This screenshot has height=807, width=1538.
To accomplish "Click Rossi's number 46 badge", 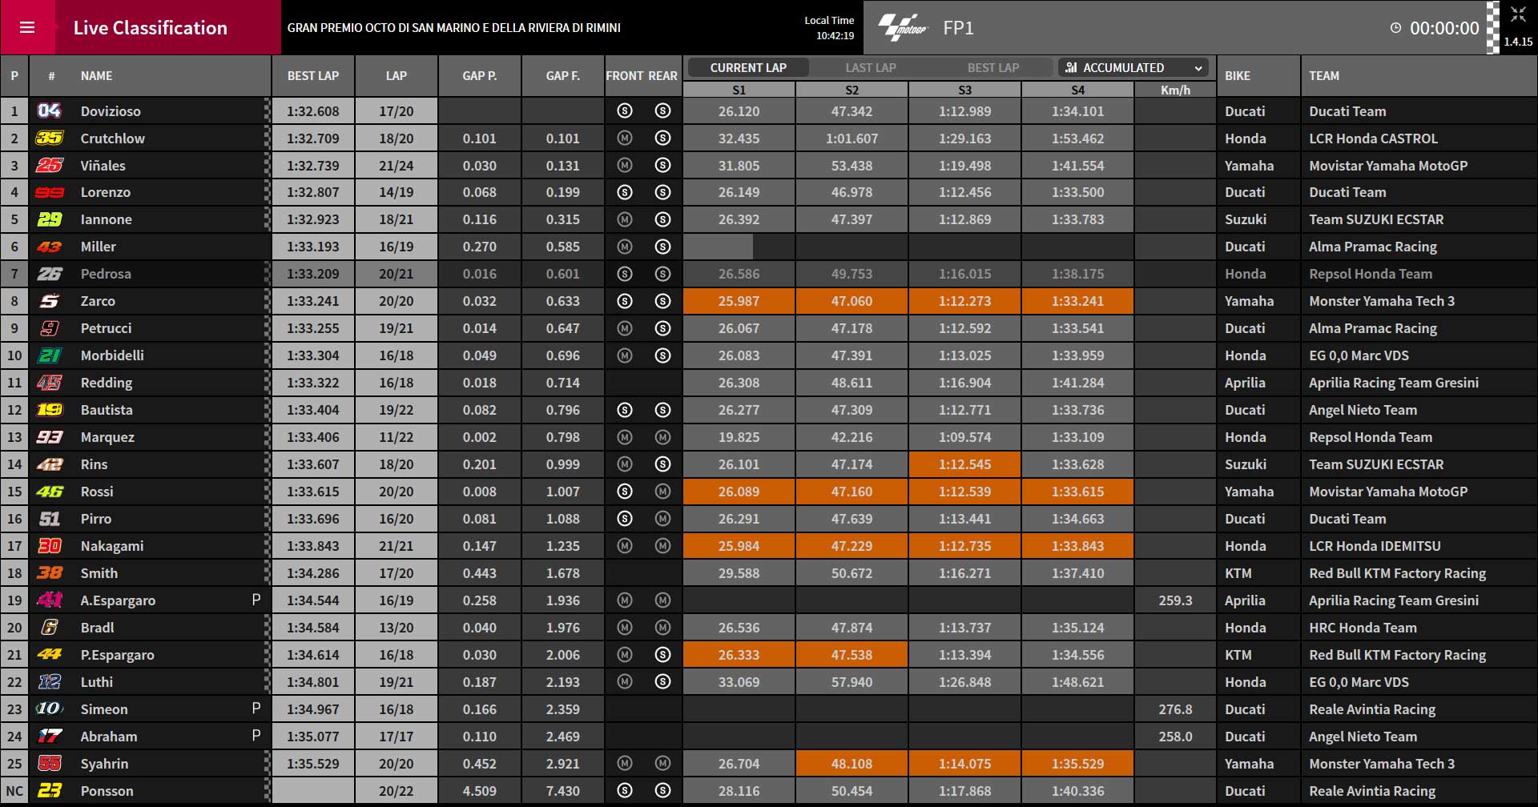I will [49, 492].
